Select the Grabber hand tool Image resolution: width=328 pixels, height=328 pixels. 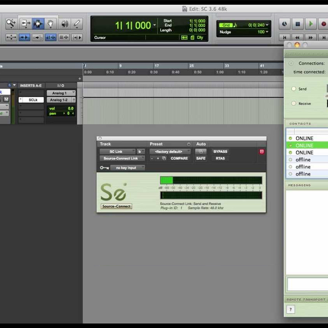[50, 23]
